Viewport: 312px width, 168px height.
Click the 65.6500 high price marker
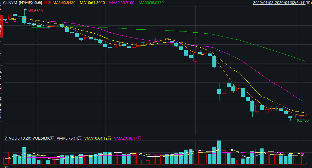point(36,11)
